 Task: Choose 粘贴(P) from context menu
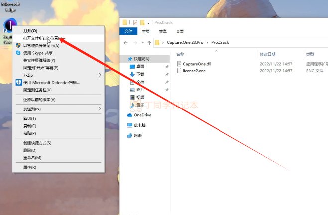(58, 133)
